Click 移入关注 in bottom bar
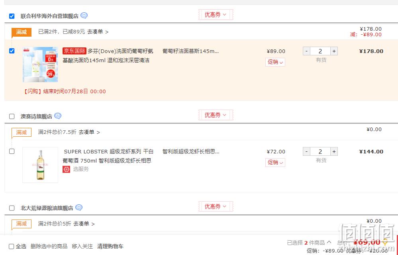Screen dimensions: 398x255 [x=82, y=246]
